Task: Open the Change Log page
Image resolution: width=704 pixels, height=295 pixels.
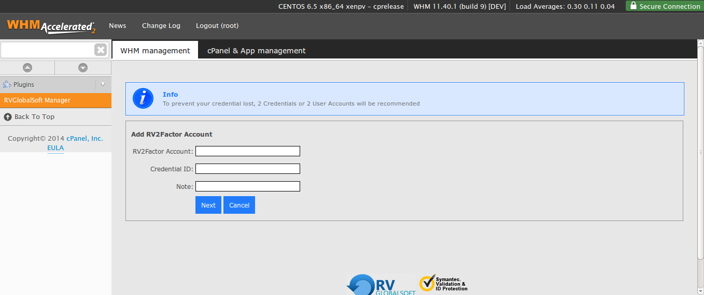Action: (x=161, y=25)
